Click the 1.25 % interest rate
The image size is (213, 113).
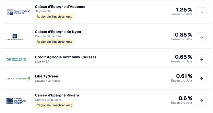[184, 10]
